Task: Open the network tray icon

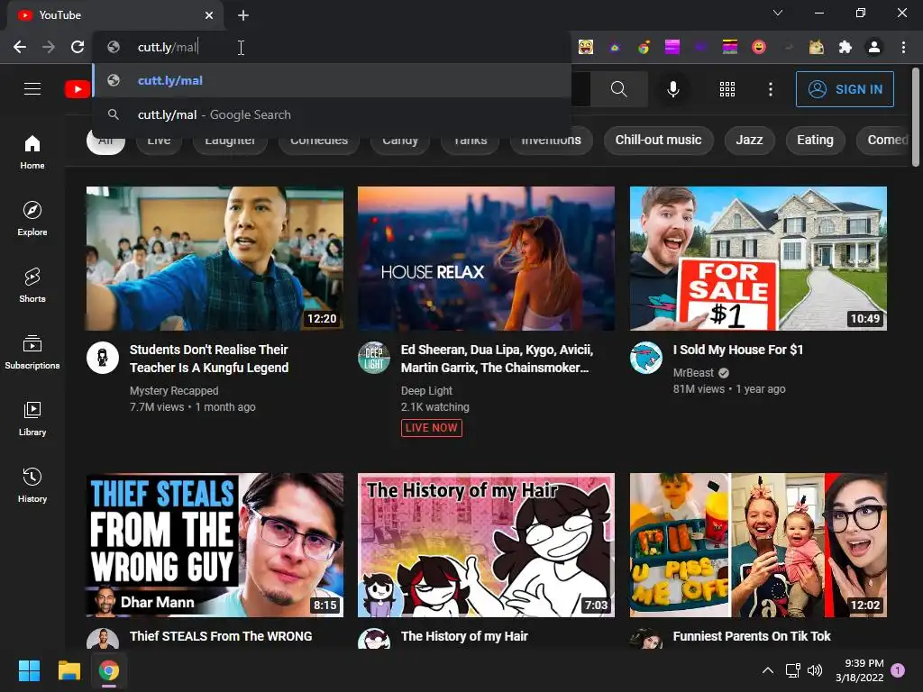Action: pos(792,670)
